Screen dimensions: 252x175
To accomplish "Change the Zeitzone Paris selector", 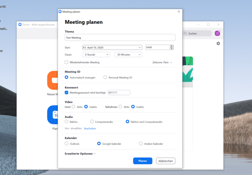I will [162, 62].
